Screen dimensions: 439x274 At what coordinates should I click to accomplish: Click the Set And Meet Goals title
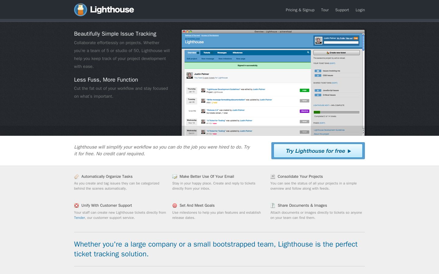coord(197,205)
